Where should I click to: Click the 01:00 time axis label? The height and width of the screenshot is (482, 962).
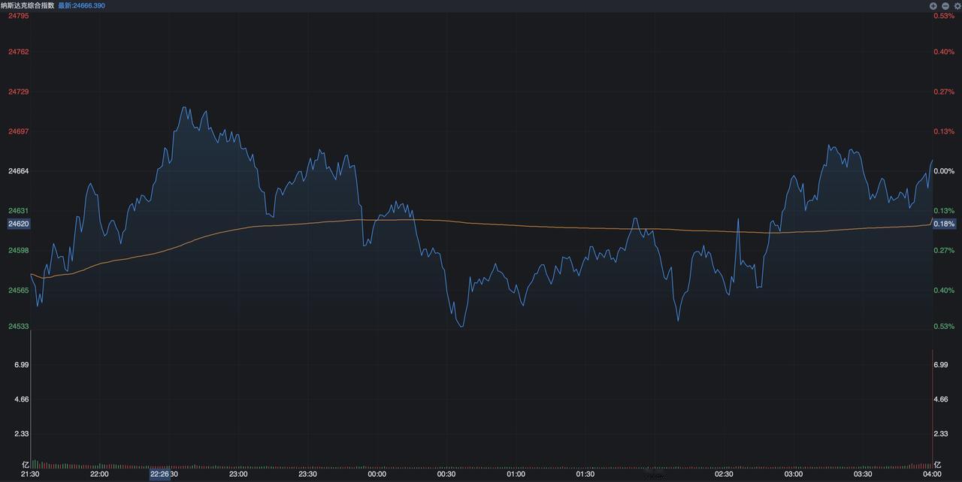(x=516, y=474)
